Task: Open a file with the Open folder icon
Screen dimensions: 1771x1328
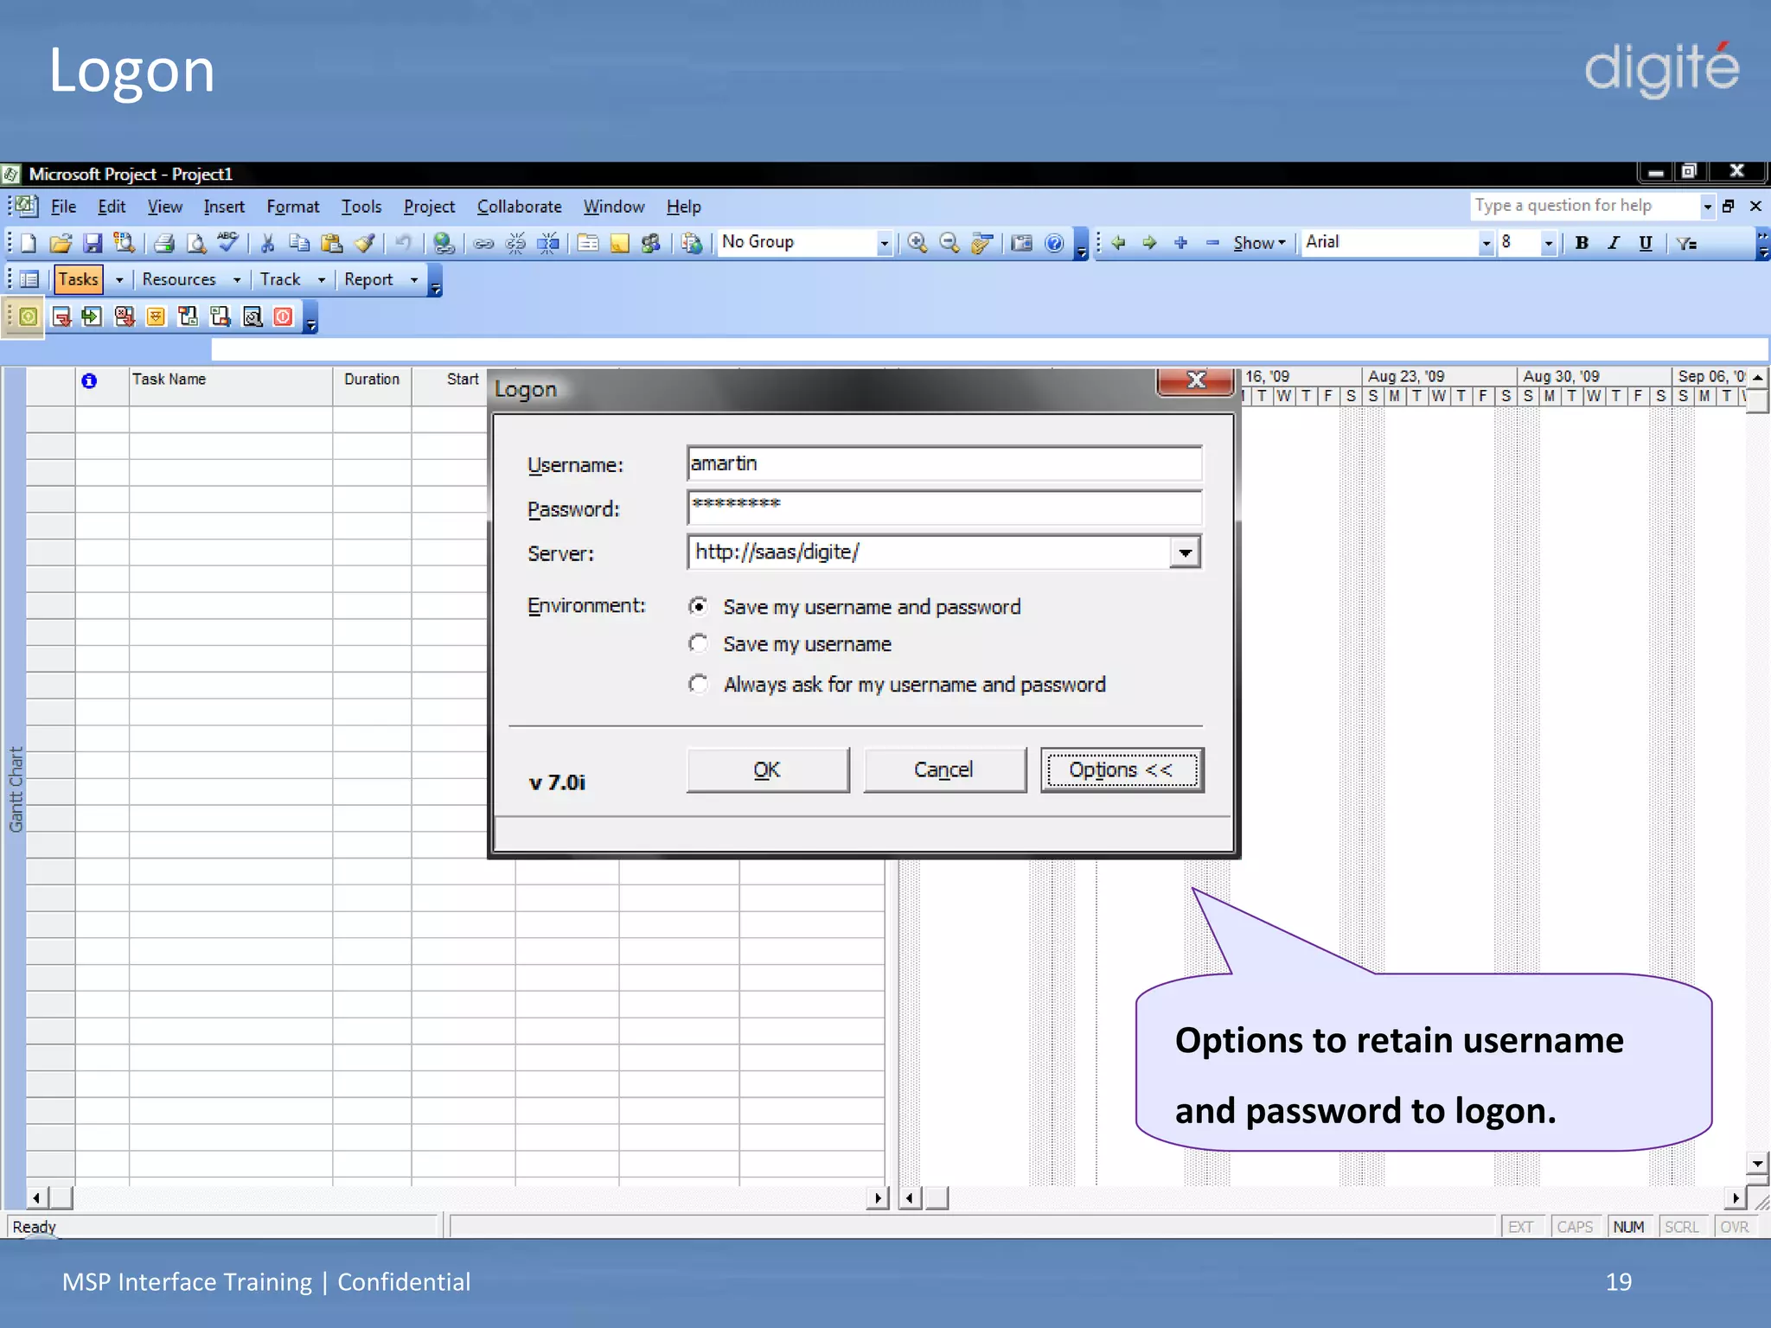Action: [x=60, y=243]
